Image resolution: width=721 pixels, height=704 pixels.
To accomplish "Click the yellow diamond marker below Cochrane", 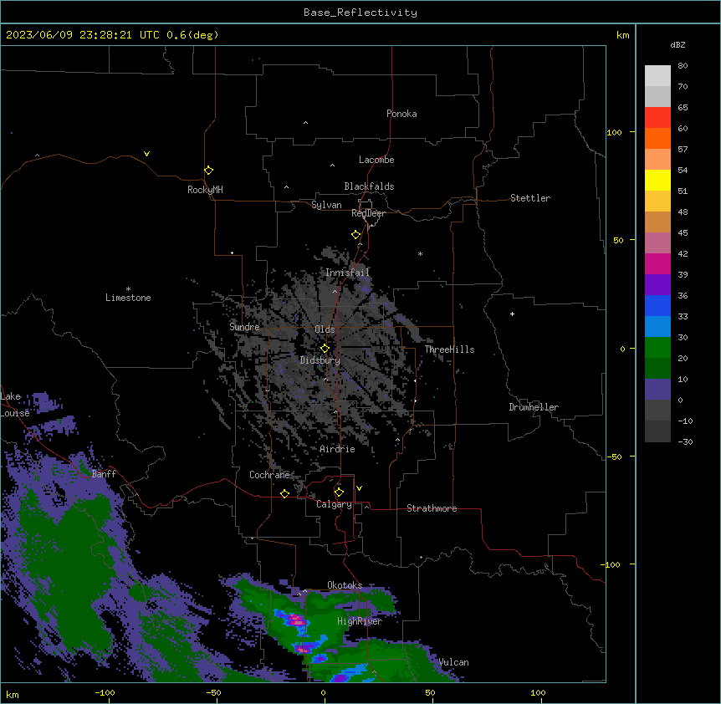I will point(284,493).
